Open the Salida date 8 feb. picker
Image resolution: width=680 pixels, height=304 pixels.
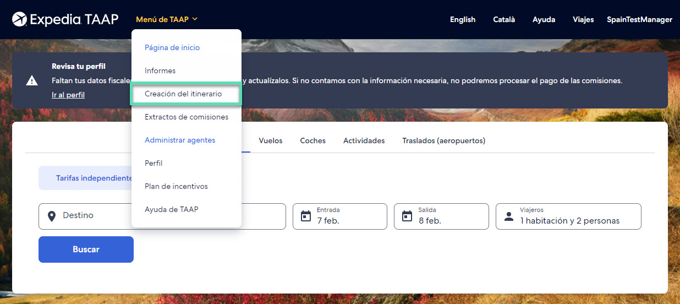(441, 216)
